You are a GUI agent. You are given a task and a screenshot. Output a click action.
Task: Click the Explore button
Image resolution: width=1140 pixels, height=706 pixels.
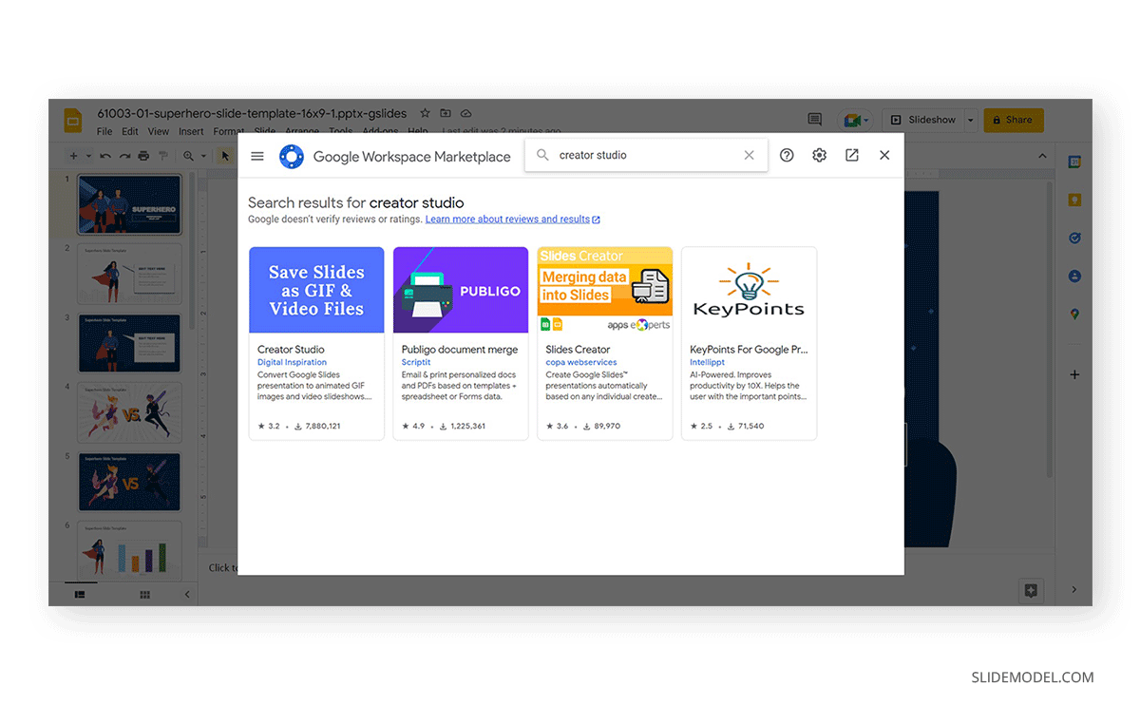point(1031,590)
